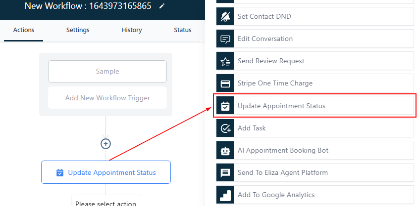Click the Add To Google Analytics icon
The image size is (417, 206).
225,195
